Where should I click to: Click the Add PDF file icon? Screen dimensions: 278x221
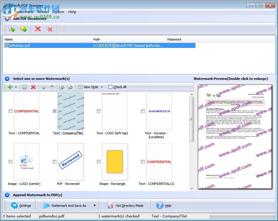[12, 28]
